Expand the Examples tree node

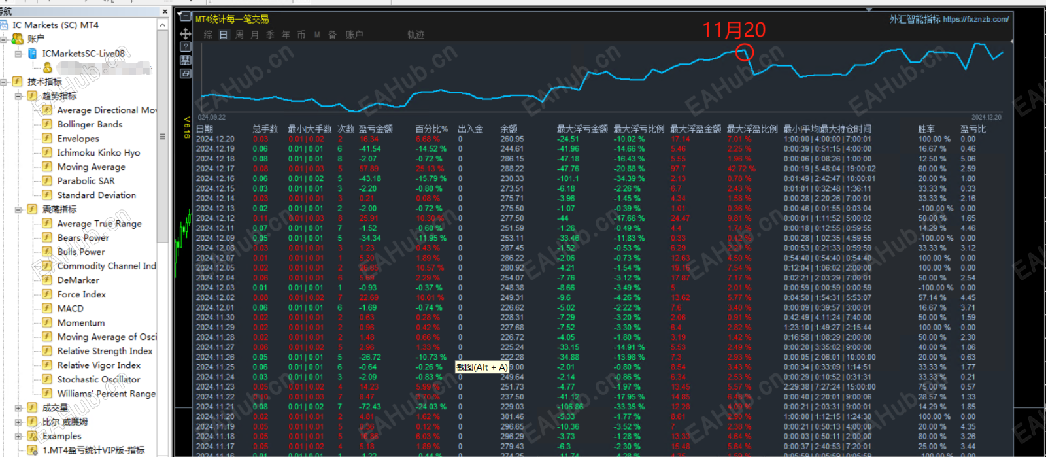point(18,436)
